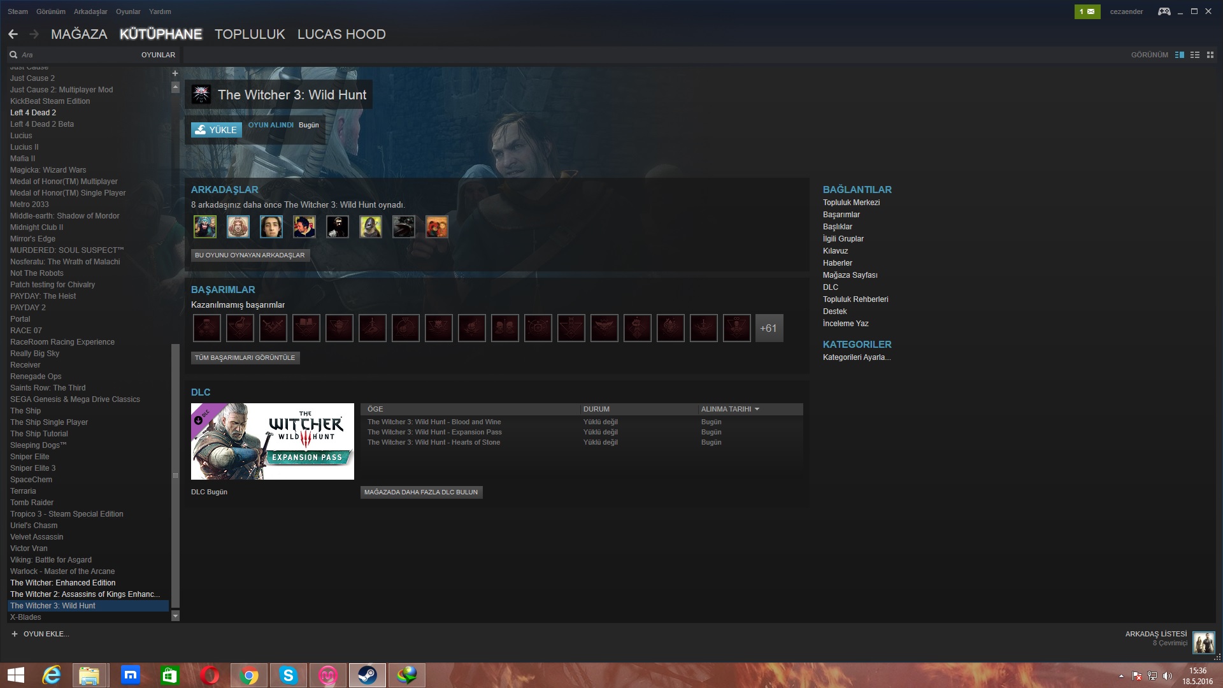Sort DLC by ALINMA TARİHİ column

point(730,409)
